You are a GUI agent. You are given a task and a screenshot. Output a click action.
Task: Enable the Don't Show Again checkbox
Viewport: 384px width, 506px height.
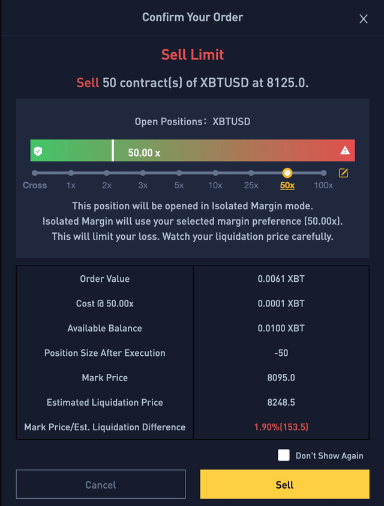click(x=284, y=455)
